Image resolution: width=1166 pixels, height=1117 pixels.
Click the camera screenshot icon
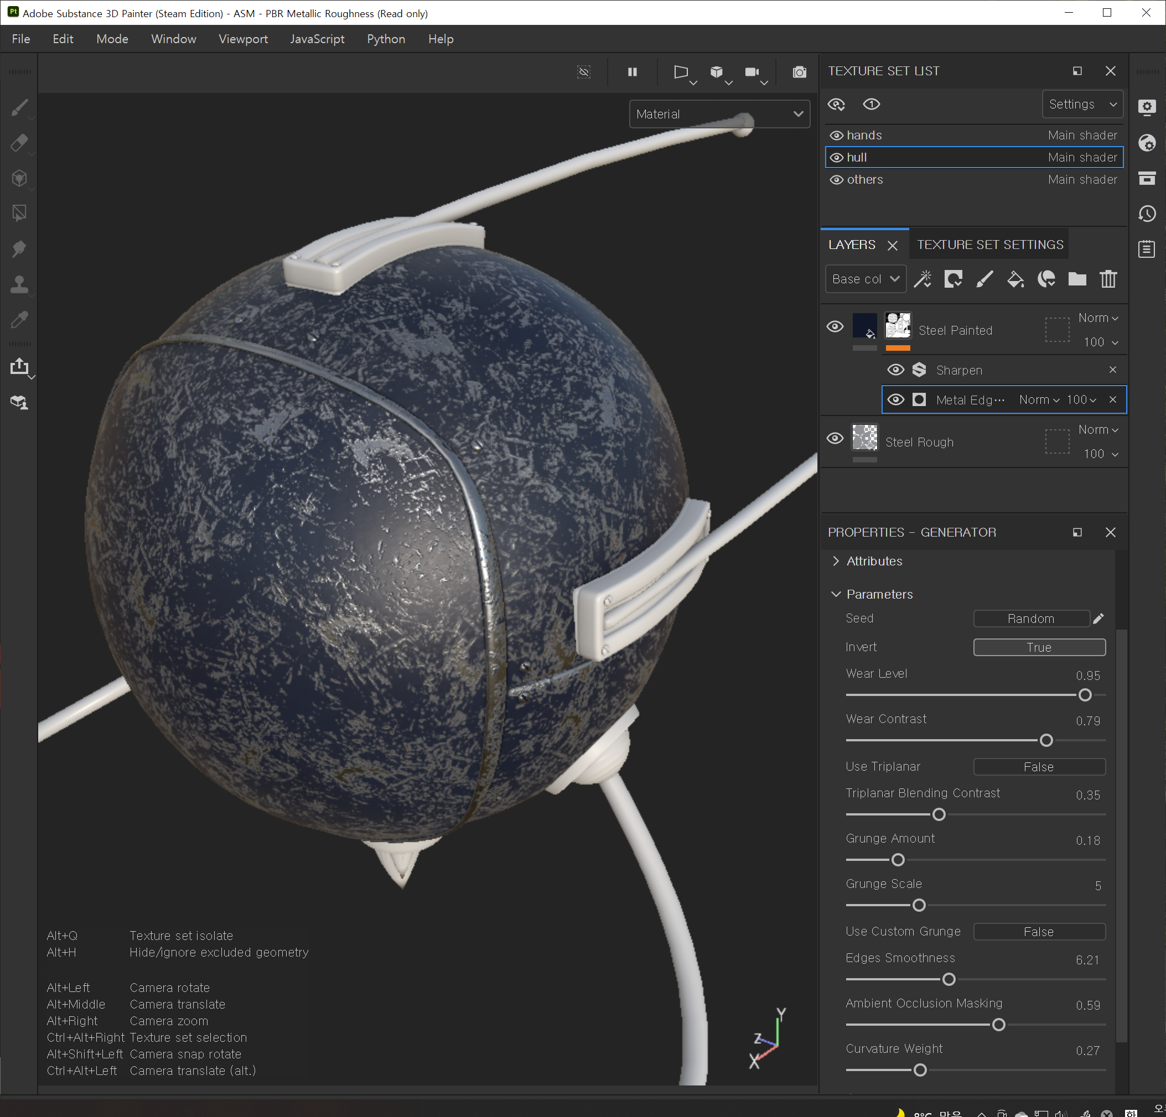click(799, 72)
